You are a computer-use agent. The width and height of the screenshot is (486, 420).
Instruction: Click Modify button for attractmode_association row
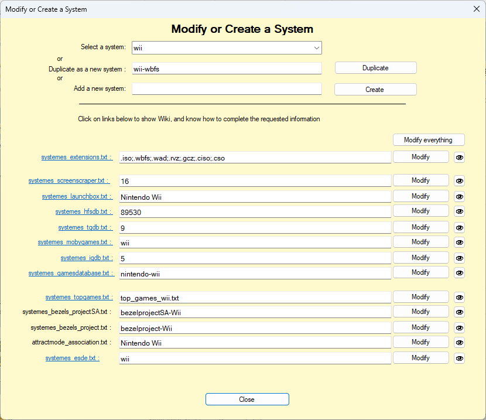coord(420,342)
